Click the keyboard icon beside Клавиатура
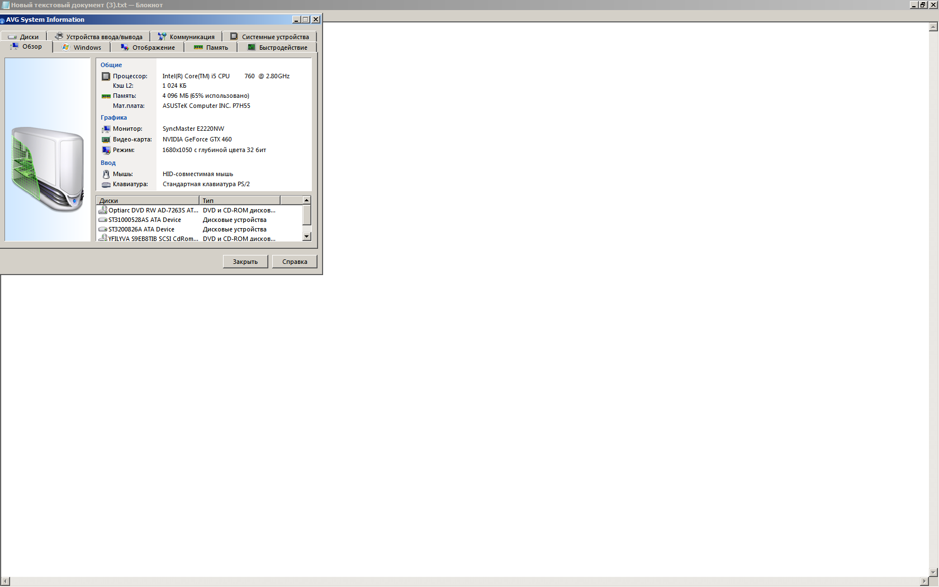The image size is (939, 587). (x=106, y=184)
